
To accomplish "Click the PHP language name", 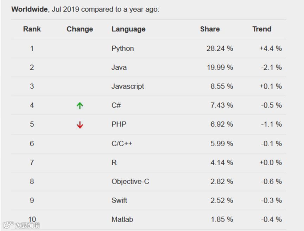I will pyautogui.click(x=119, y=124).
